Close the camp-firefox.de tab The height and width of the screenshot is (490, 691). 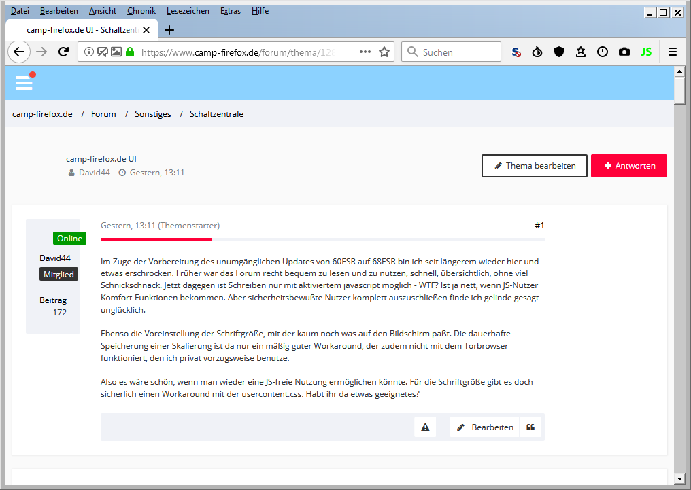(146, 30)
